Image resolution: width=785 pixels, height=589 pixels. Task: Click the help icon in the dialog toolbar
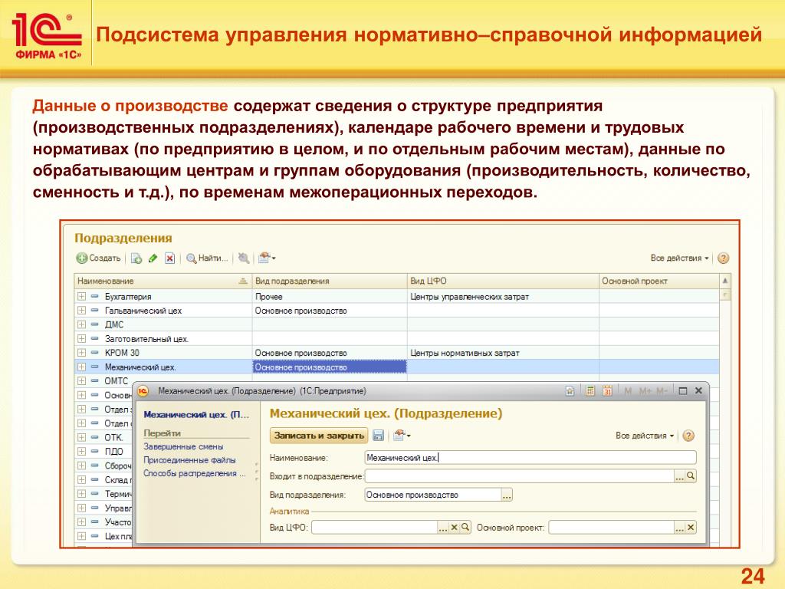(x=689, y=436)
